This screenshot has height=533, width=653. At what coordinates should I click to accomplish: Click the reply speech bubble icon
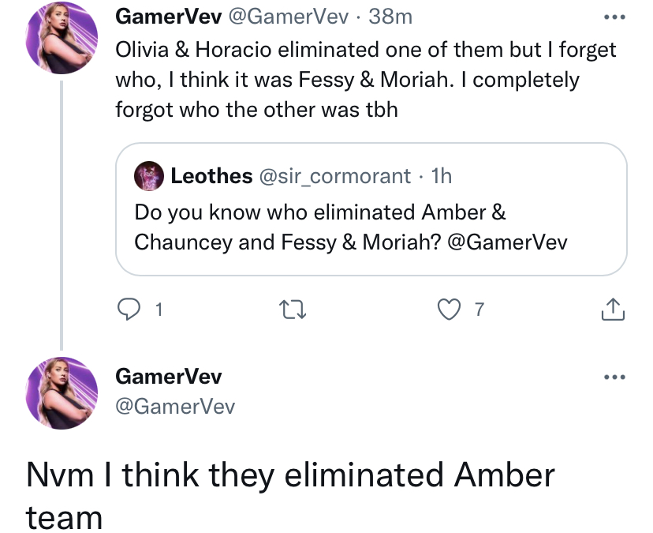129,309
